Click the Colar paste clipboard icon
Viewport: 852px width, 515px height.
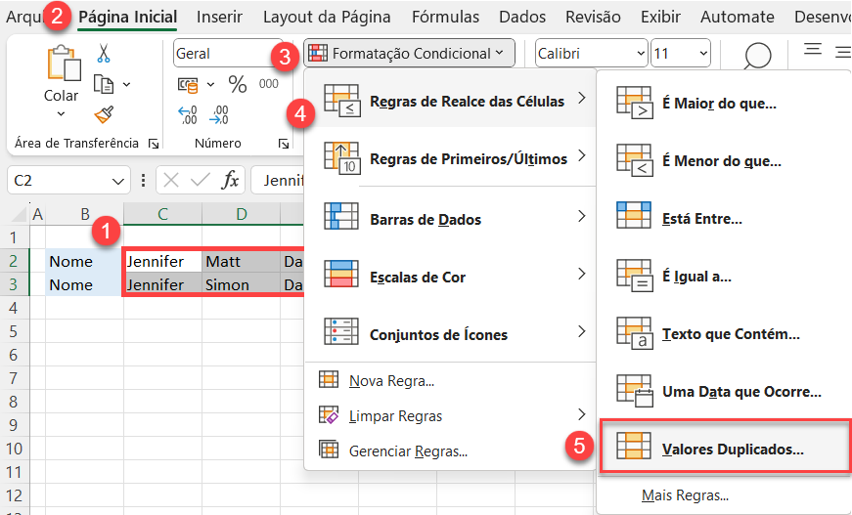[64, 63]
